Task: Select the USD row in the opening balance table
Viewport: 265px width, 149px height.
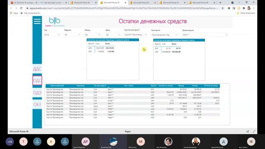Action: point(101,51)
